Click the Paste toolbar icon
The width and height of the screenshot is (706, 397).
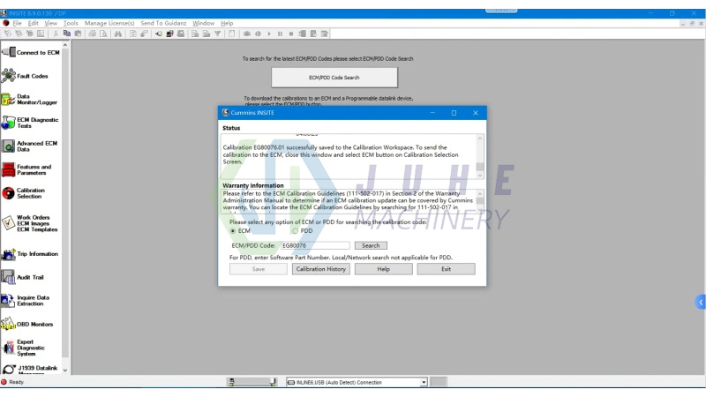78,34
